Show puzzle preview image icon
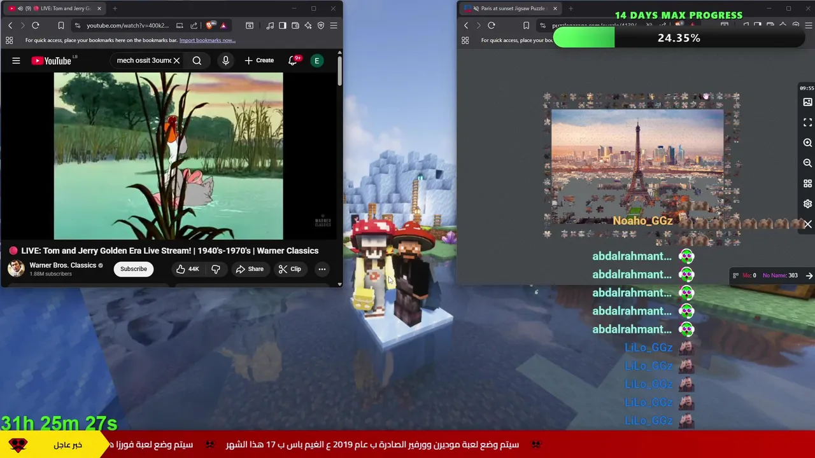The width and height of the screenshot is (815, 458). pos(807,102)
